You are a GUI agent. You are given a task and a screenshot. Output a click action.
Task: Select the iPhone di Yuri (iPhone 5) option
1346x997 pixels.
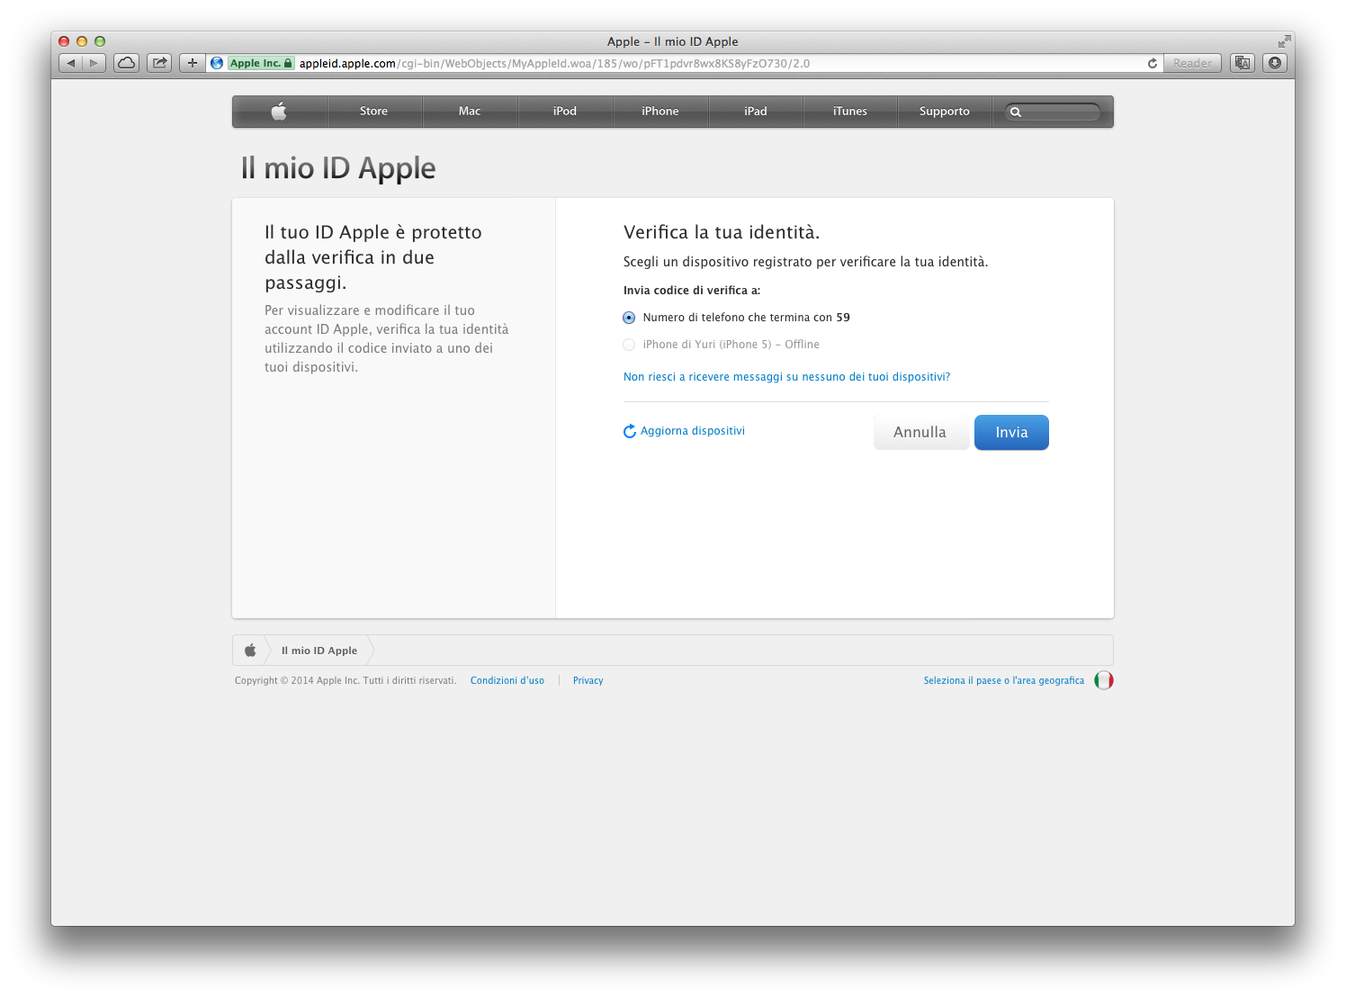pyautogui.click(x=629, y=345)
